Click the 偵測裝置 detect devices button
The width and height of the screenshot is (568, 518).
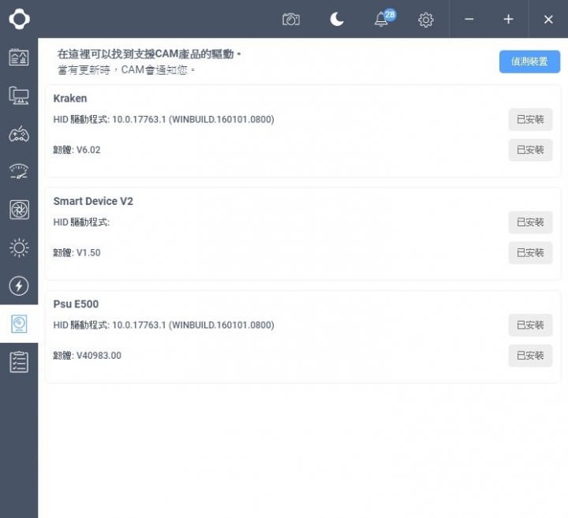(x=529, y=61)
